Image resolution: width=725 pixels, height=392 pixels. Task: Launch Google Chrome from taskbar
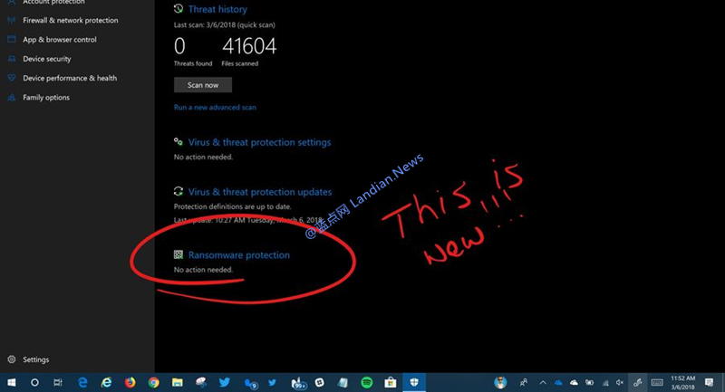coord(154,382)
